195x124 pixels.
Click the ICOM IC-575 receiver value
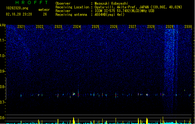(x=125, y=11)
